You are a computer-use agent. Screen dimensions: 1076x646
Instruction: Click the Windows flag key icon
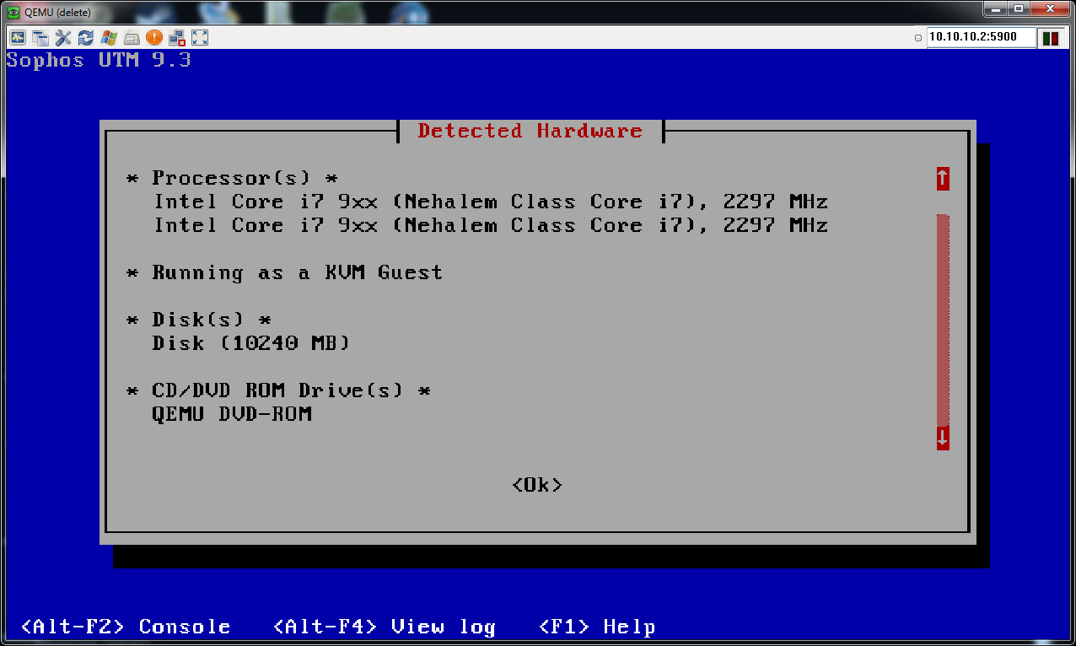coord(109,37)
